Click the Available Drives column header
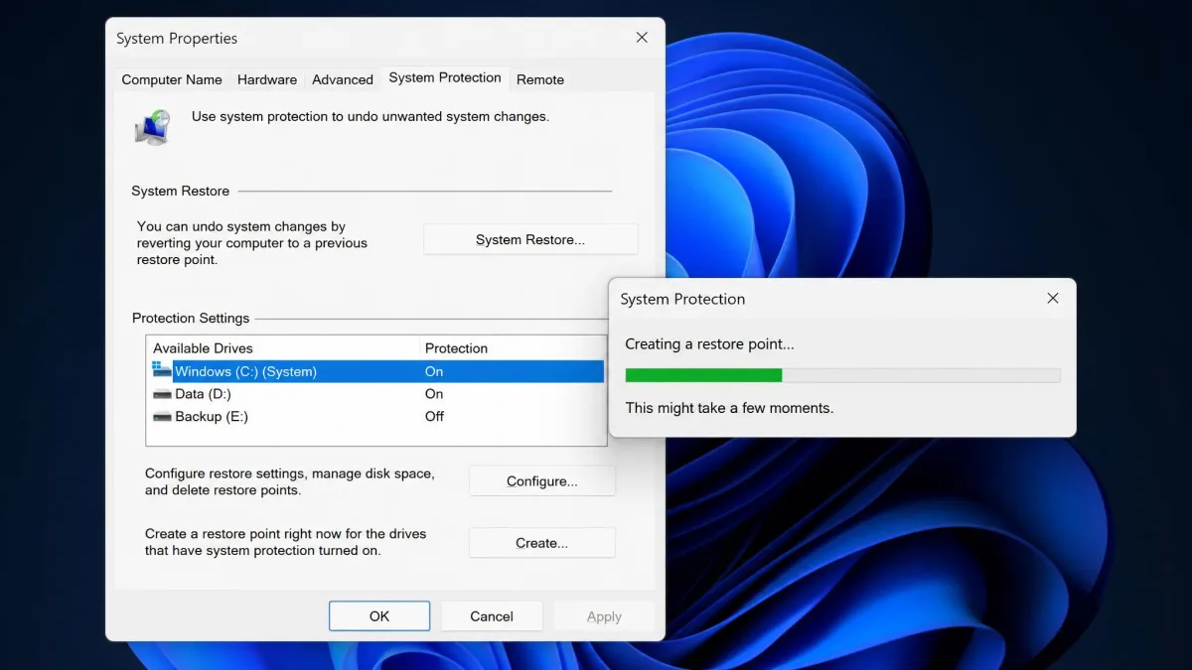 [203, 348]
